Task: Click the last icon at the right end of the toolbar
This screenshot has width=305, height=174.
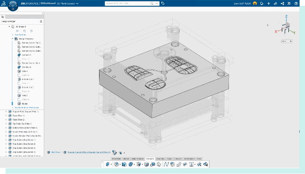Action: point(206,164)
